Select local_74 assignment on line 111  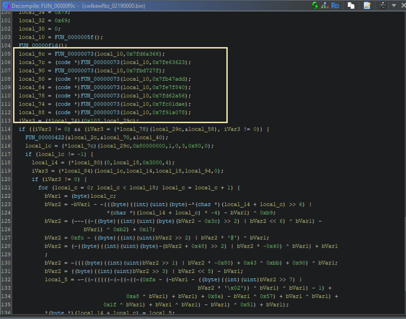point(32,104)
